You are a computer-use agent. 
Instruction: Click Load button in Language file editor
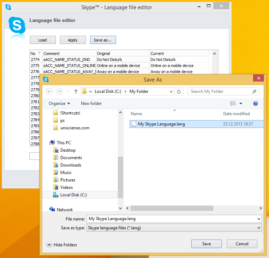coord(43,40)
